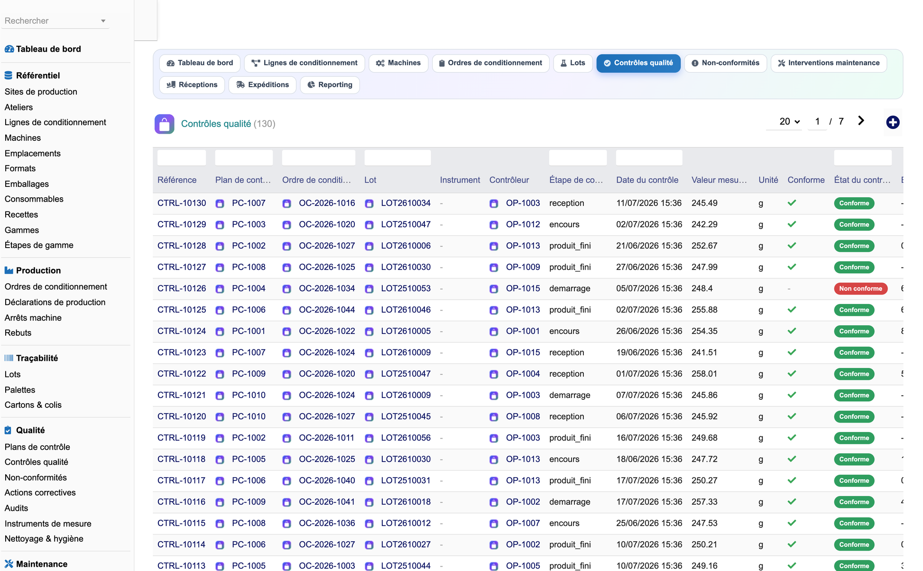923x571 pixels.
Task: Click the lot icon beside LOT2610006
Action: pyautogui.click(x=369, y=246)
